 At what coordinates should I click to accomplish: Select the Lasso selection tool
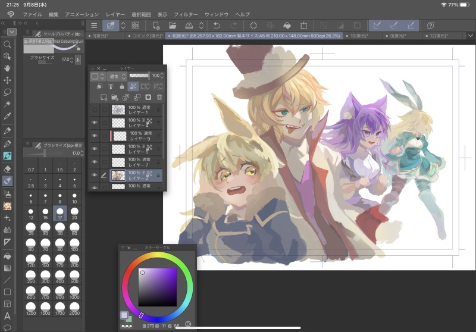click(x=7, y=92)
